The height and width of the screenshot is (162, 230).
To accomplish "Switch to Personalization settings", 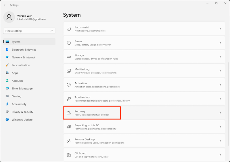I will [x=29, y=65].
